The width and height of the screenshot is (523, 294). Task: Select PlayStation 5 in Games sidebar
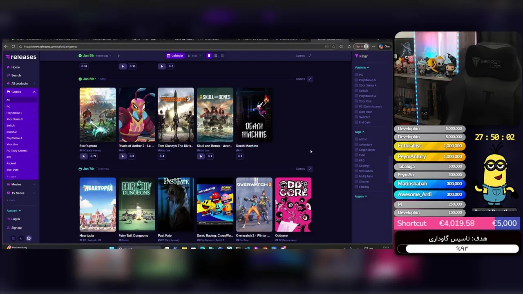pos(14,113)
